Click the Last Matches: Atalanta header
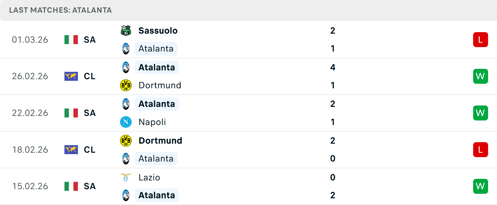497x205 pixels. click(60, 10)
